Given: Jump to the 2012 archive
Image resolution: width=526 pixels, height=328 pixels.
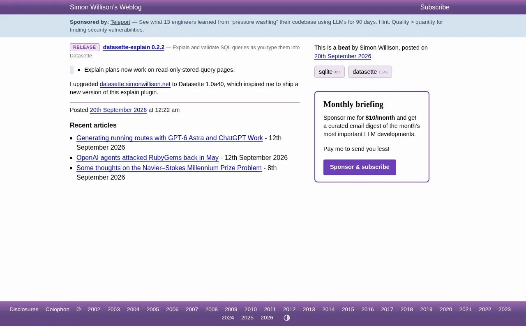Looking at the screenshot, I should click(289, 310).
